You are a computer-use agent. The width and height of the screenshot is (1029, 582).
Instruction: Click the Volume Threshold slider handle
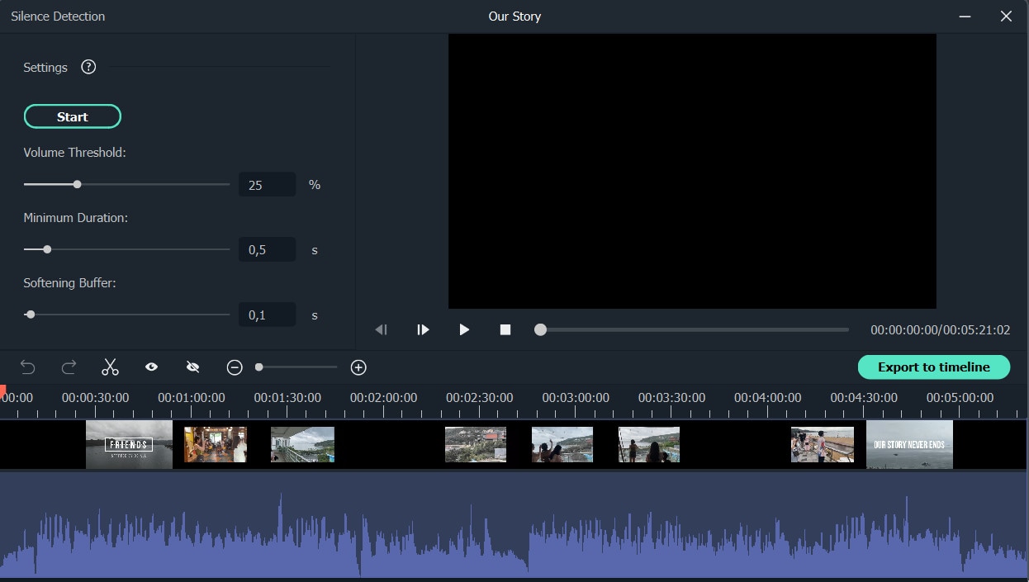point(77,184)
